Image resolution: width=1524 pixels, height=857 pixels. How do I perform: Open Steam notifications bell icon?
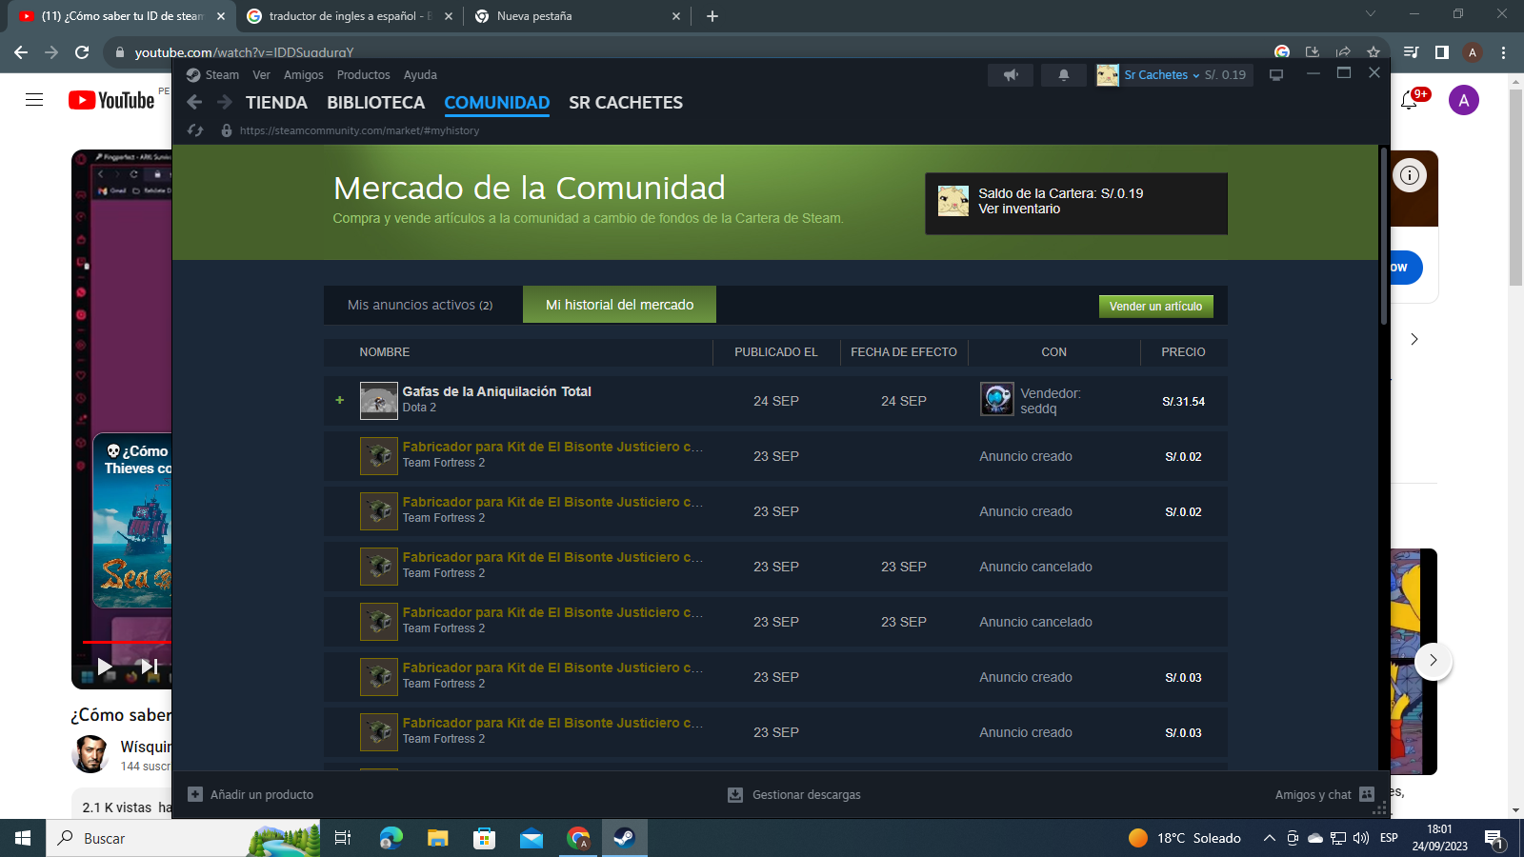click(1064, 74)
